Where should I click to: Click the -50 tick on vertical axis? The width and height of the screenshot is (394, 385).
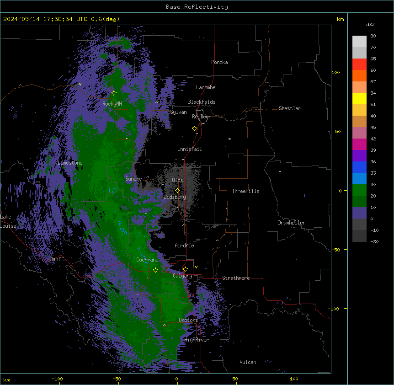click(335, 250)
